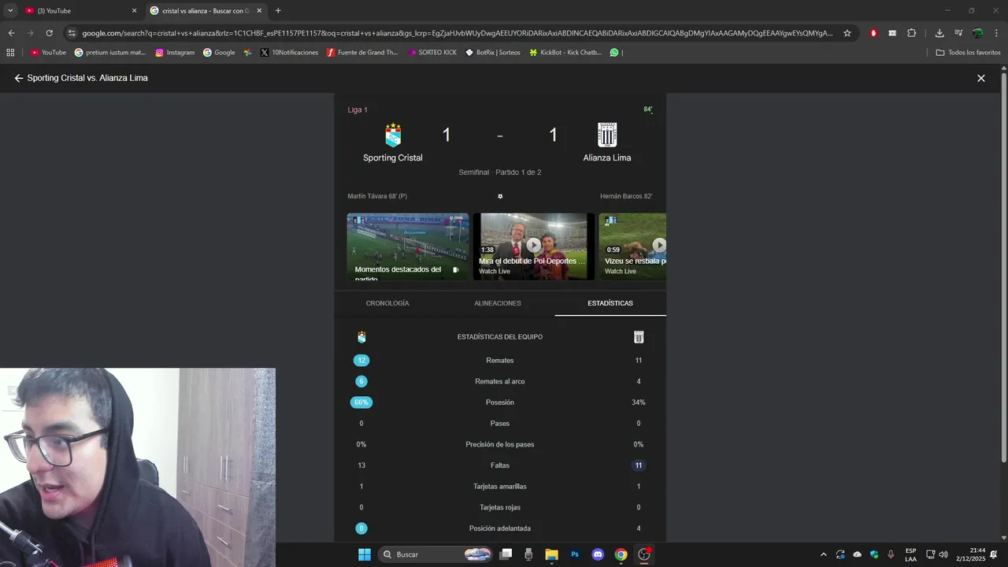Switch to the ALINEACIONES tab
This screenshot has width=1008, height=567.
click(498, 303)
